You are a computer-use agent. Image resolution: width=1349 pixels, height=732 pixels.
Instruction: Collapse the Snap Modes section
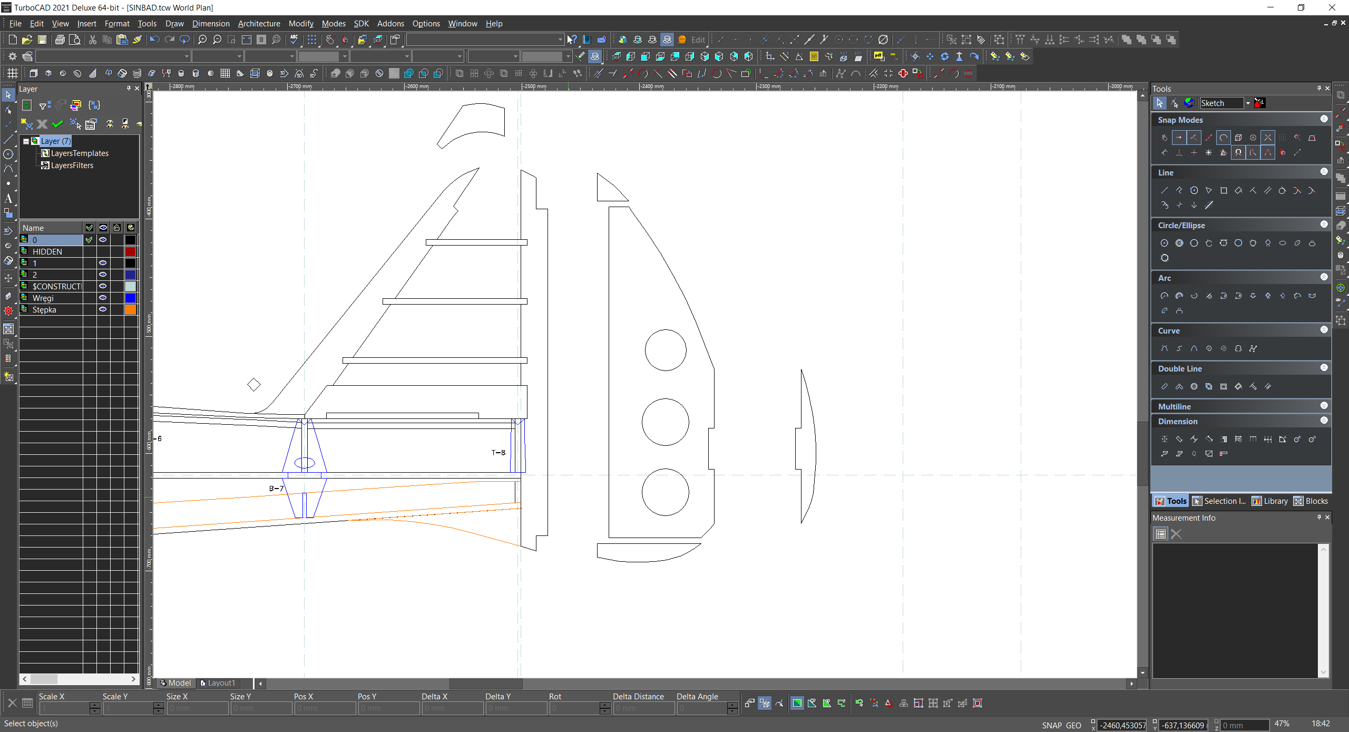tap(1324, 119)
